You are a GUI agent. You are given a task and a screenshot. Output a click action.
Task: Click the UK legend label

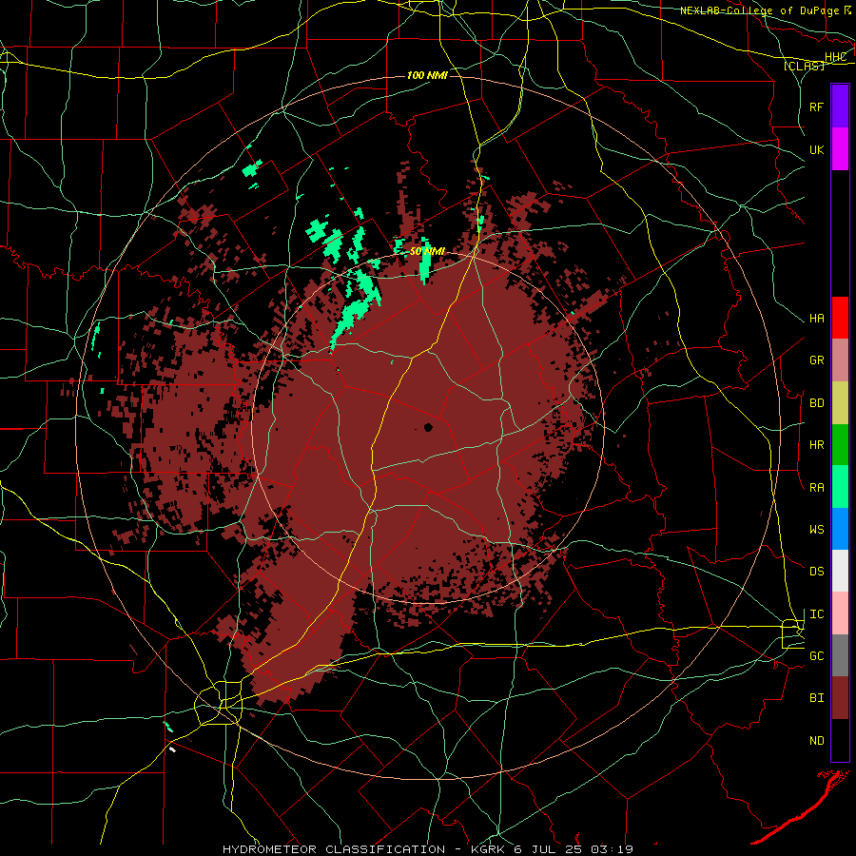816,149
